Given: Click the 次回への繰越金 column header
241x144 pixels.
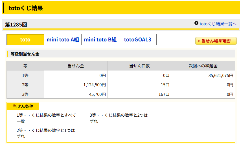Looking at the screenshot, I should coord(203,66).
